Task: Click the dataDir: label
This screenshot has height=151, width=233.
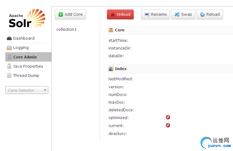Action: [116, 56]
